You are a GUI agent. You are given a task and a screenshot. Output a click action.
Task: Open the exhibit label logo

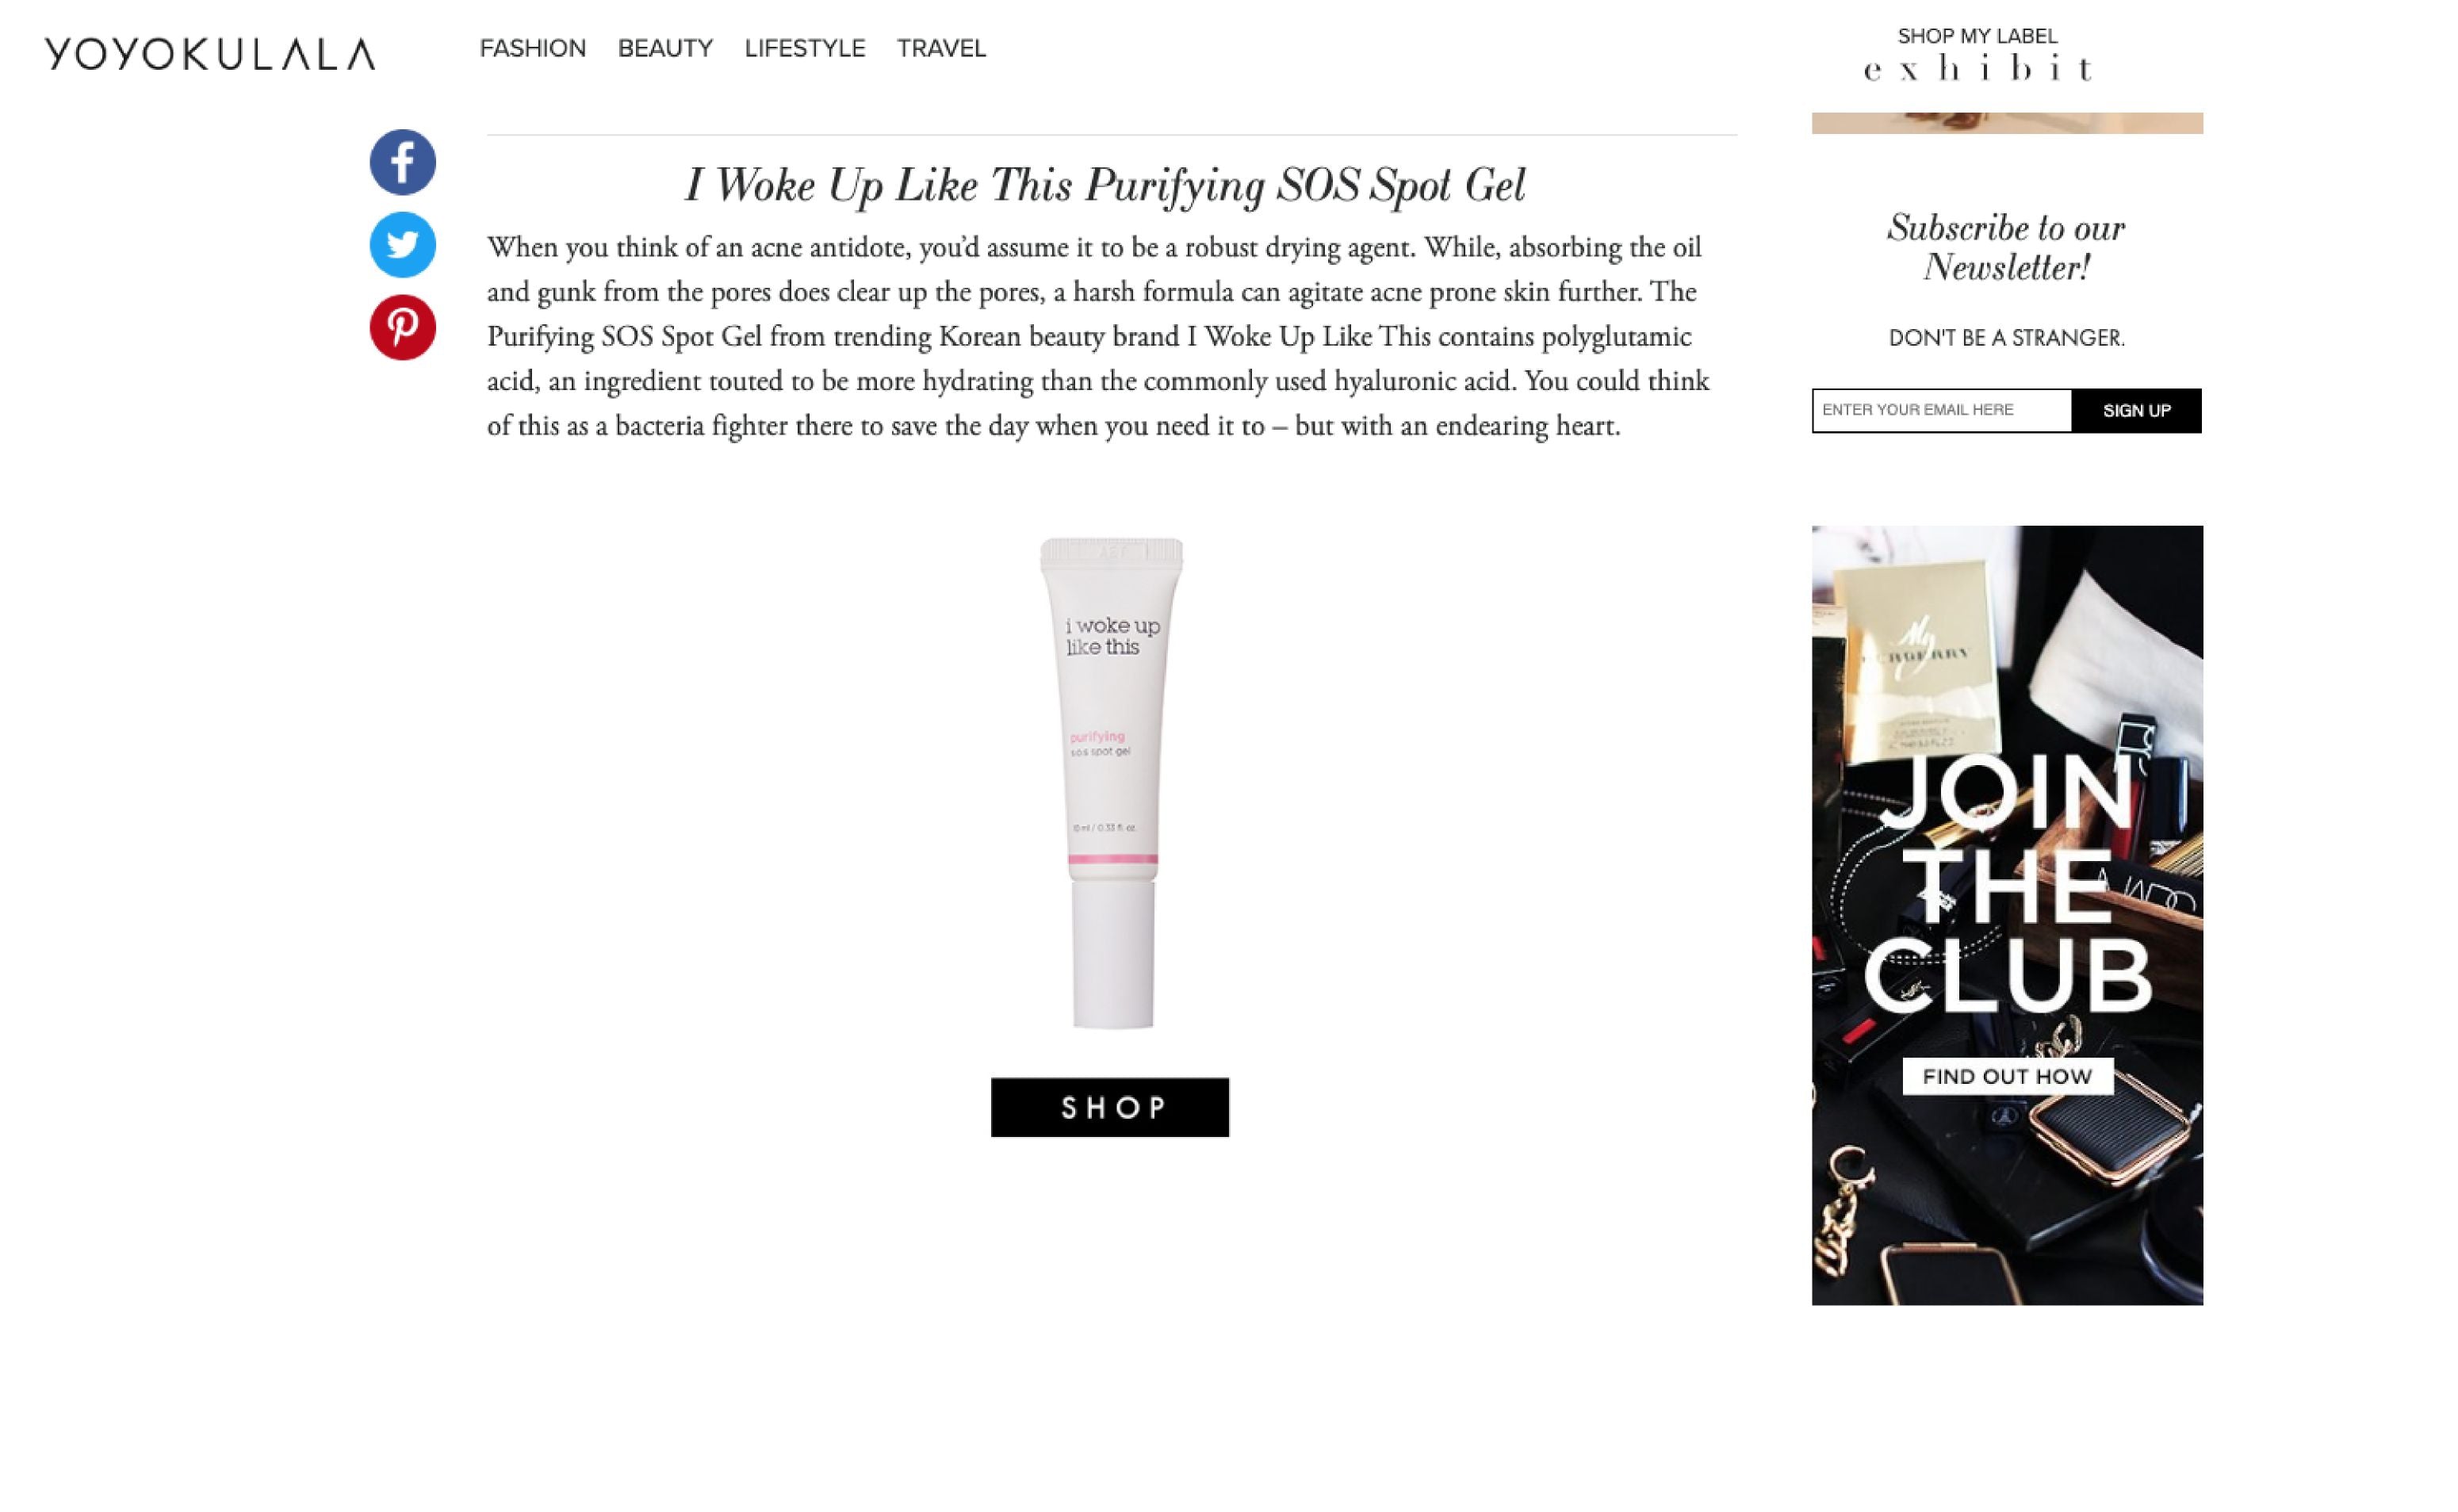click(x=1978, y=68)
